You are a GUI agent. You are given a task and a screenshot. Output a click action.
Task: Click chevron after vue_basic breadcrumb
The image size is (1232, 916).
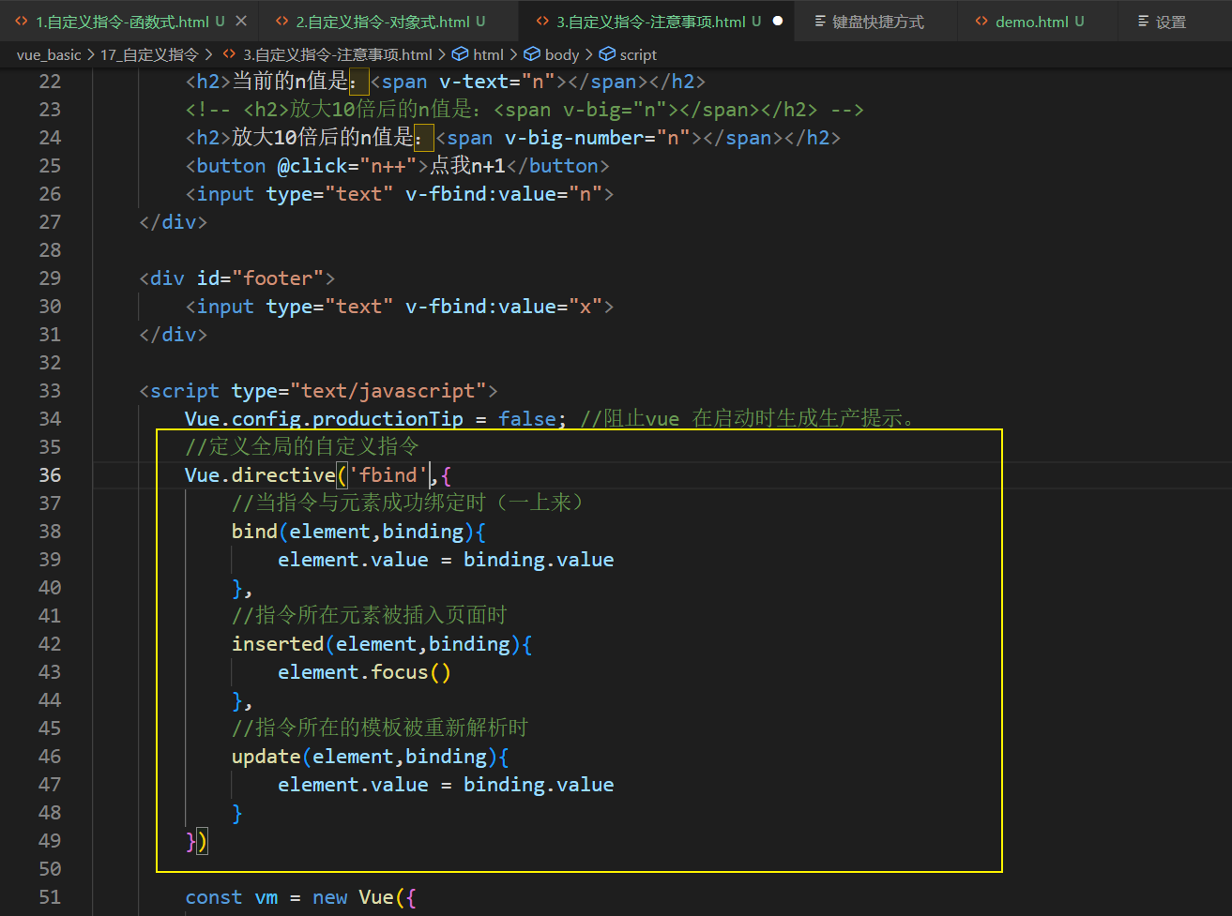[91, 54]
